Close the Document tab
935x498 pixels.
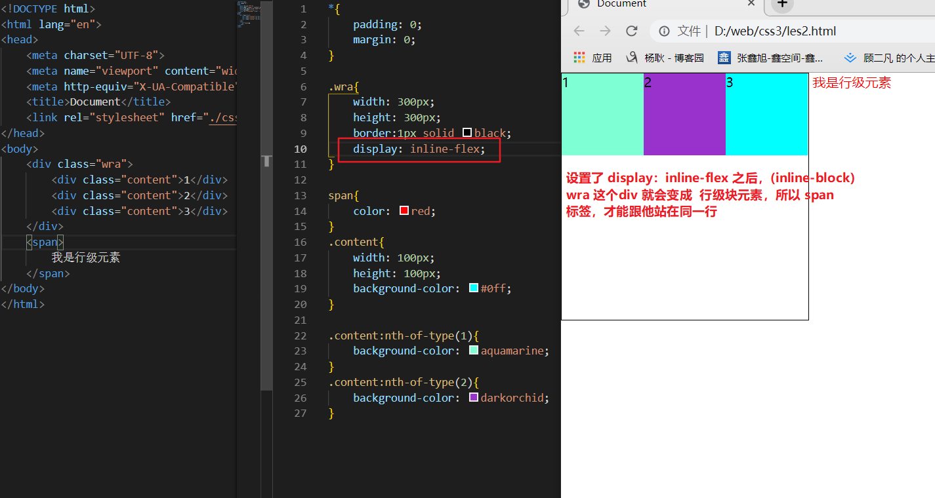[x=751, y=4]
